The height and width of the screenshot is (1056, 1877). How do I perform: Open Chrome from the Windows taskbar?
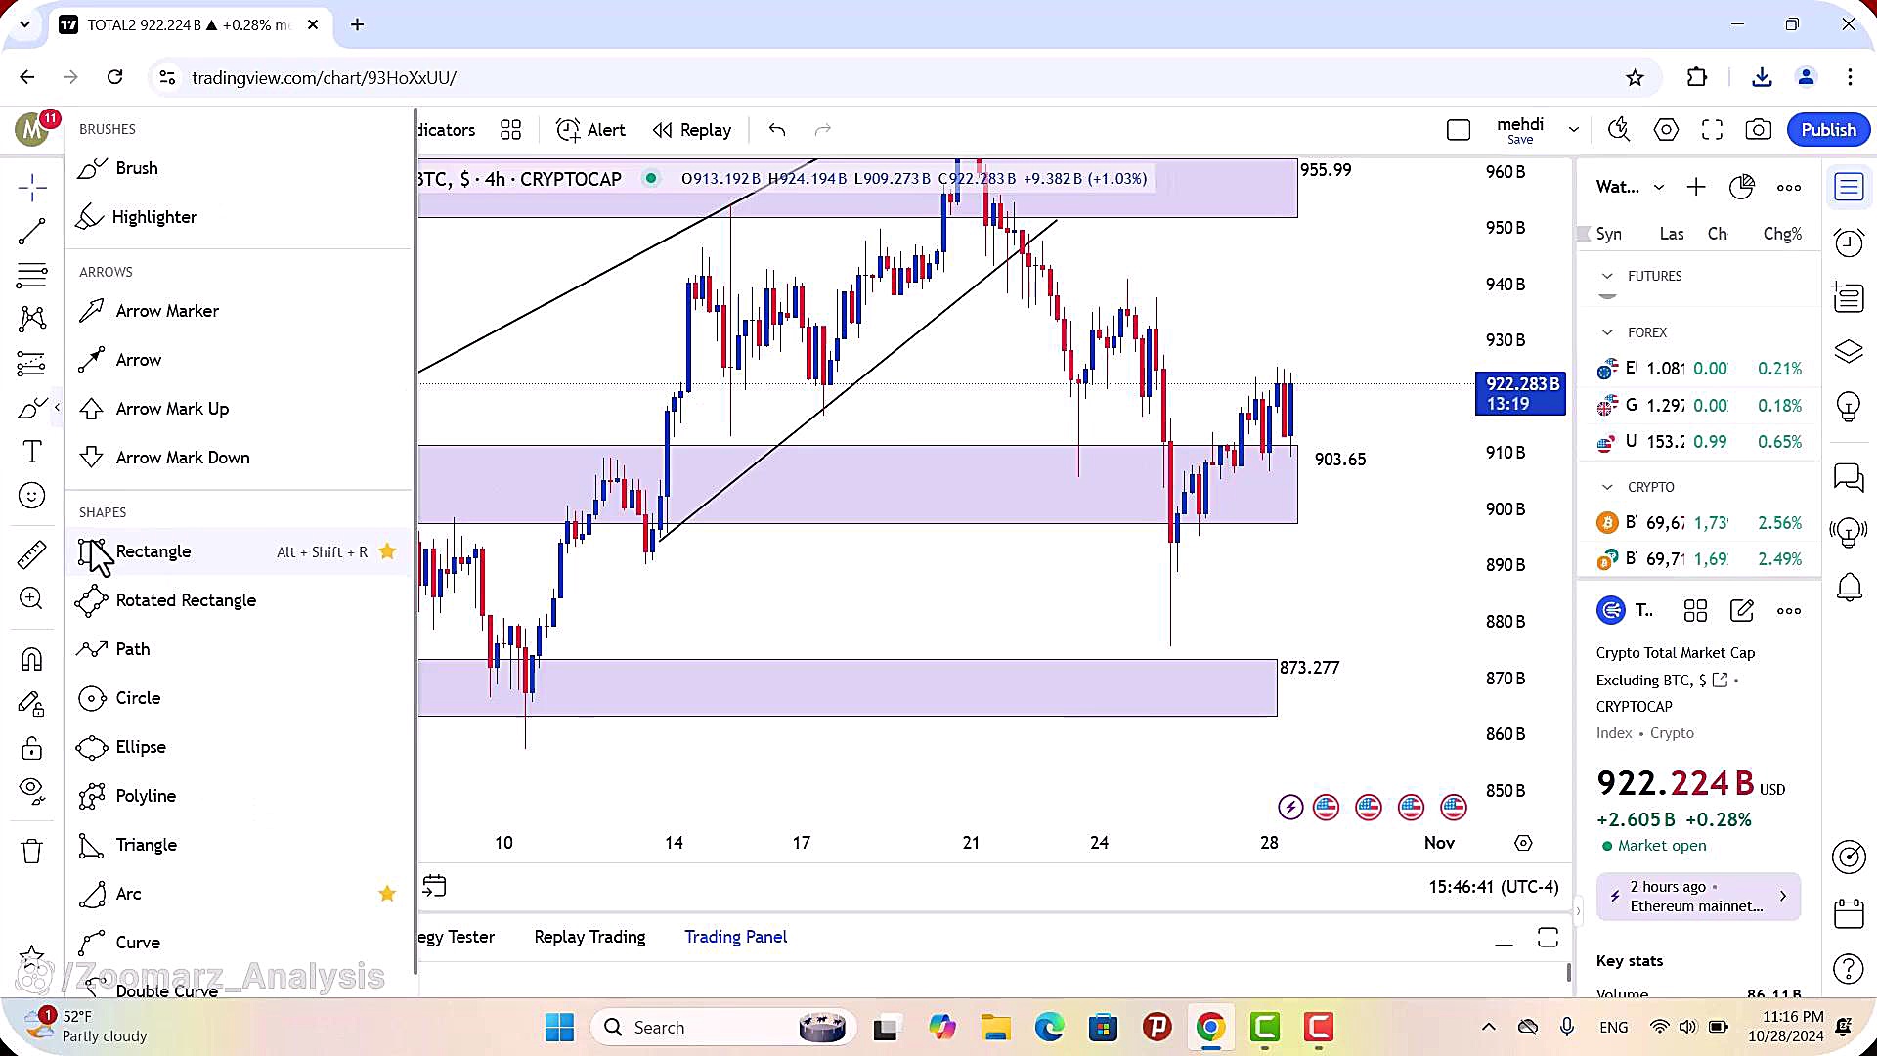pyautogui.click(x=1210, y=1028)
